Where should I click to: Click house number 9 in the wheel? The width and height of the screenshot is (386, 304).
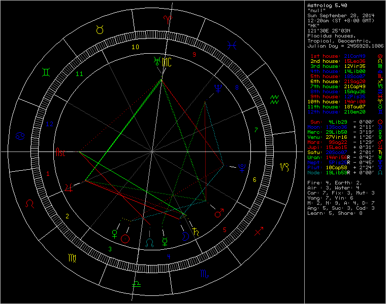coord(194,55)
